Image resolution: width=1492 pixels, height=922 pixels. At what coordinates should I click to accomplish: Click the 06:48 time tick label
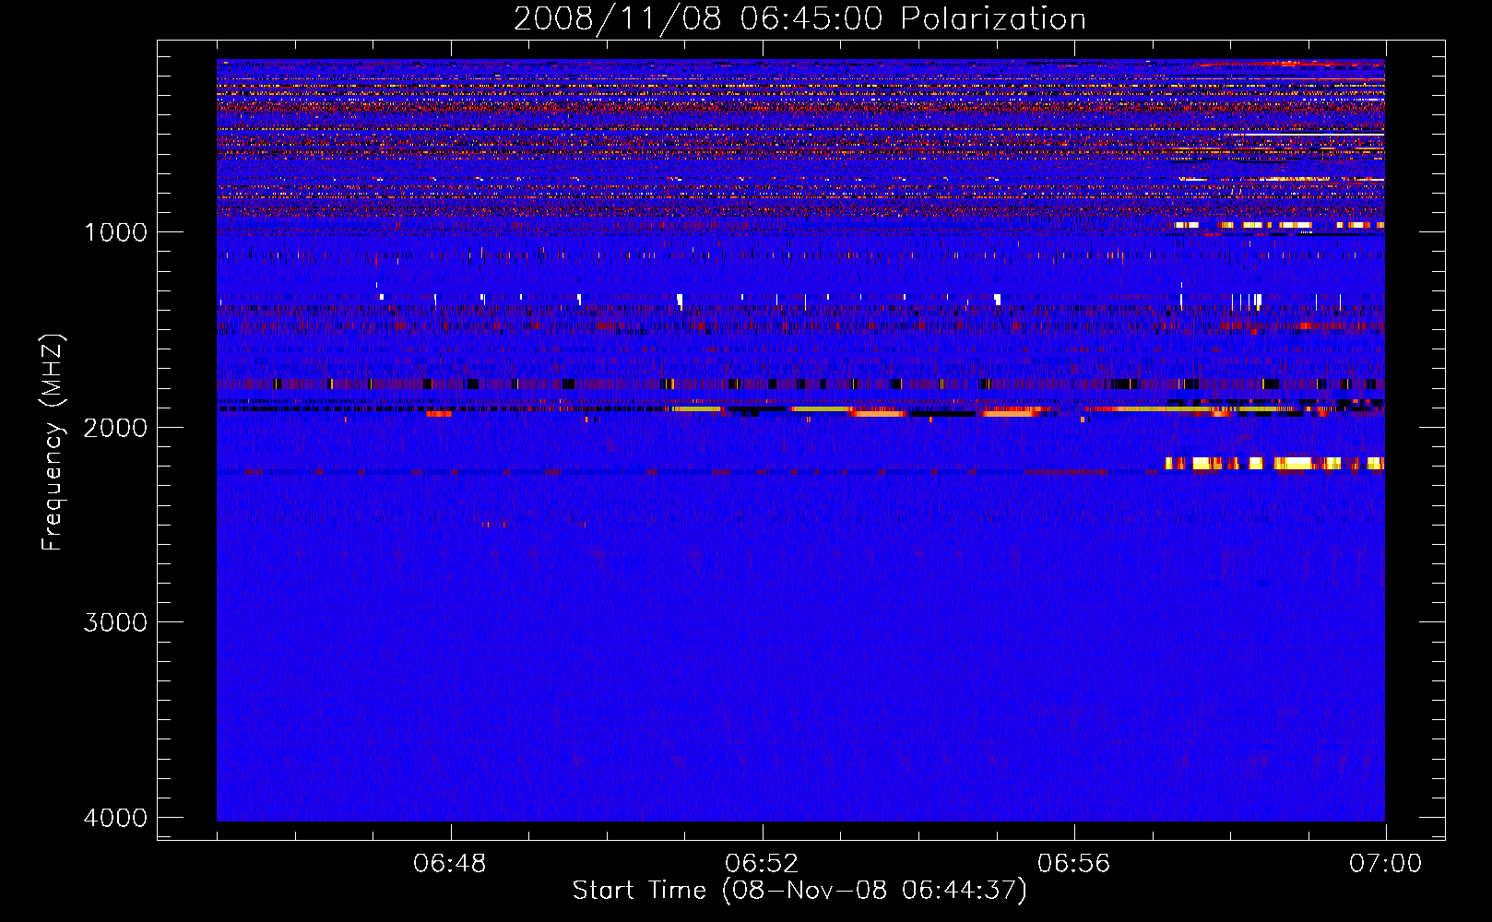point(450,864)
